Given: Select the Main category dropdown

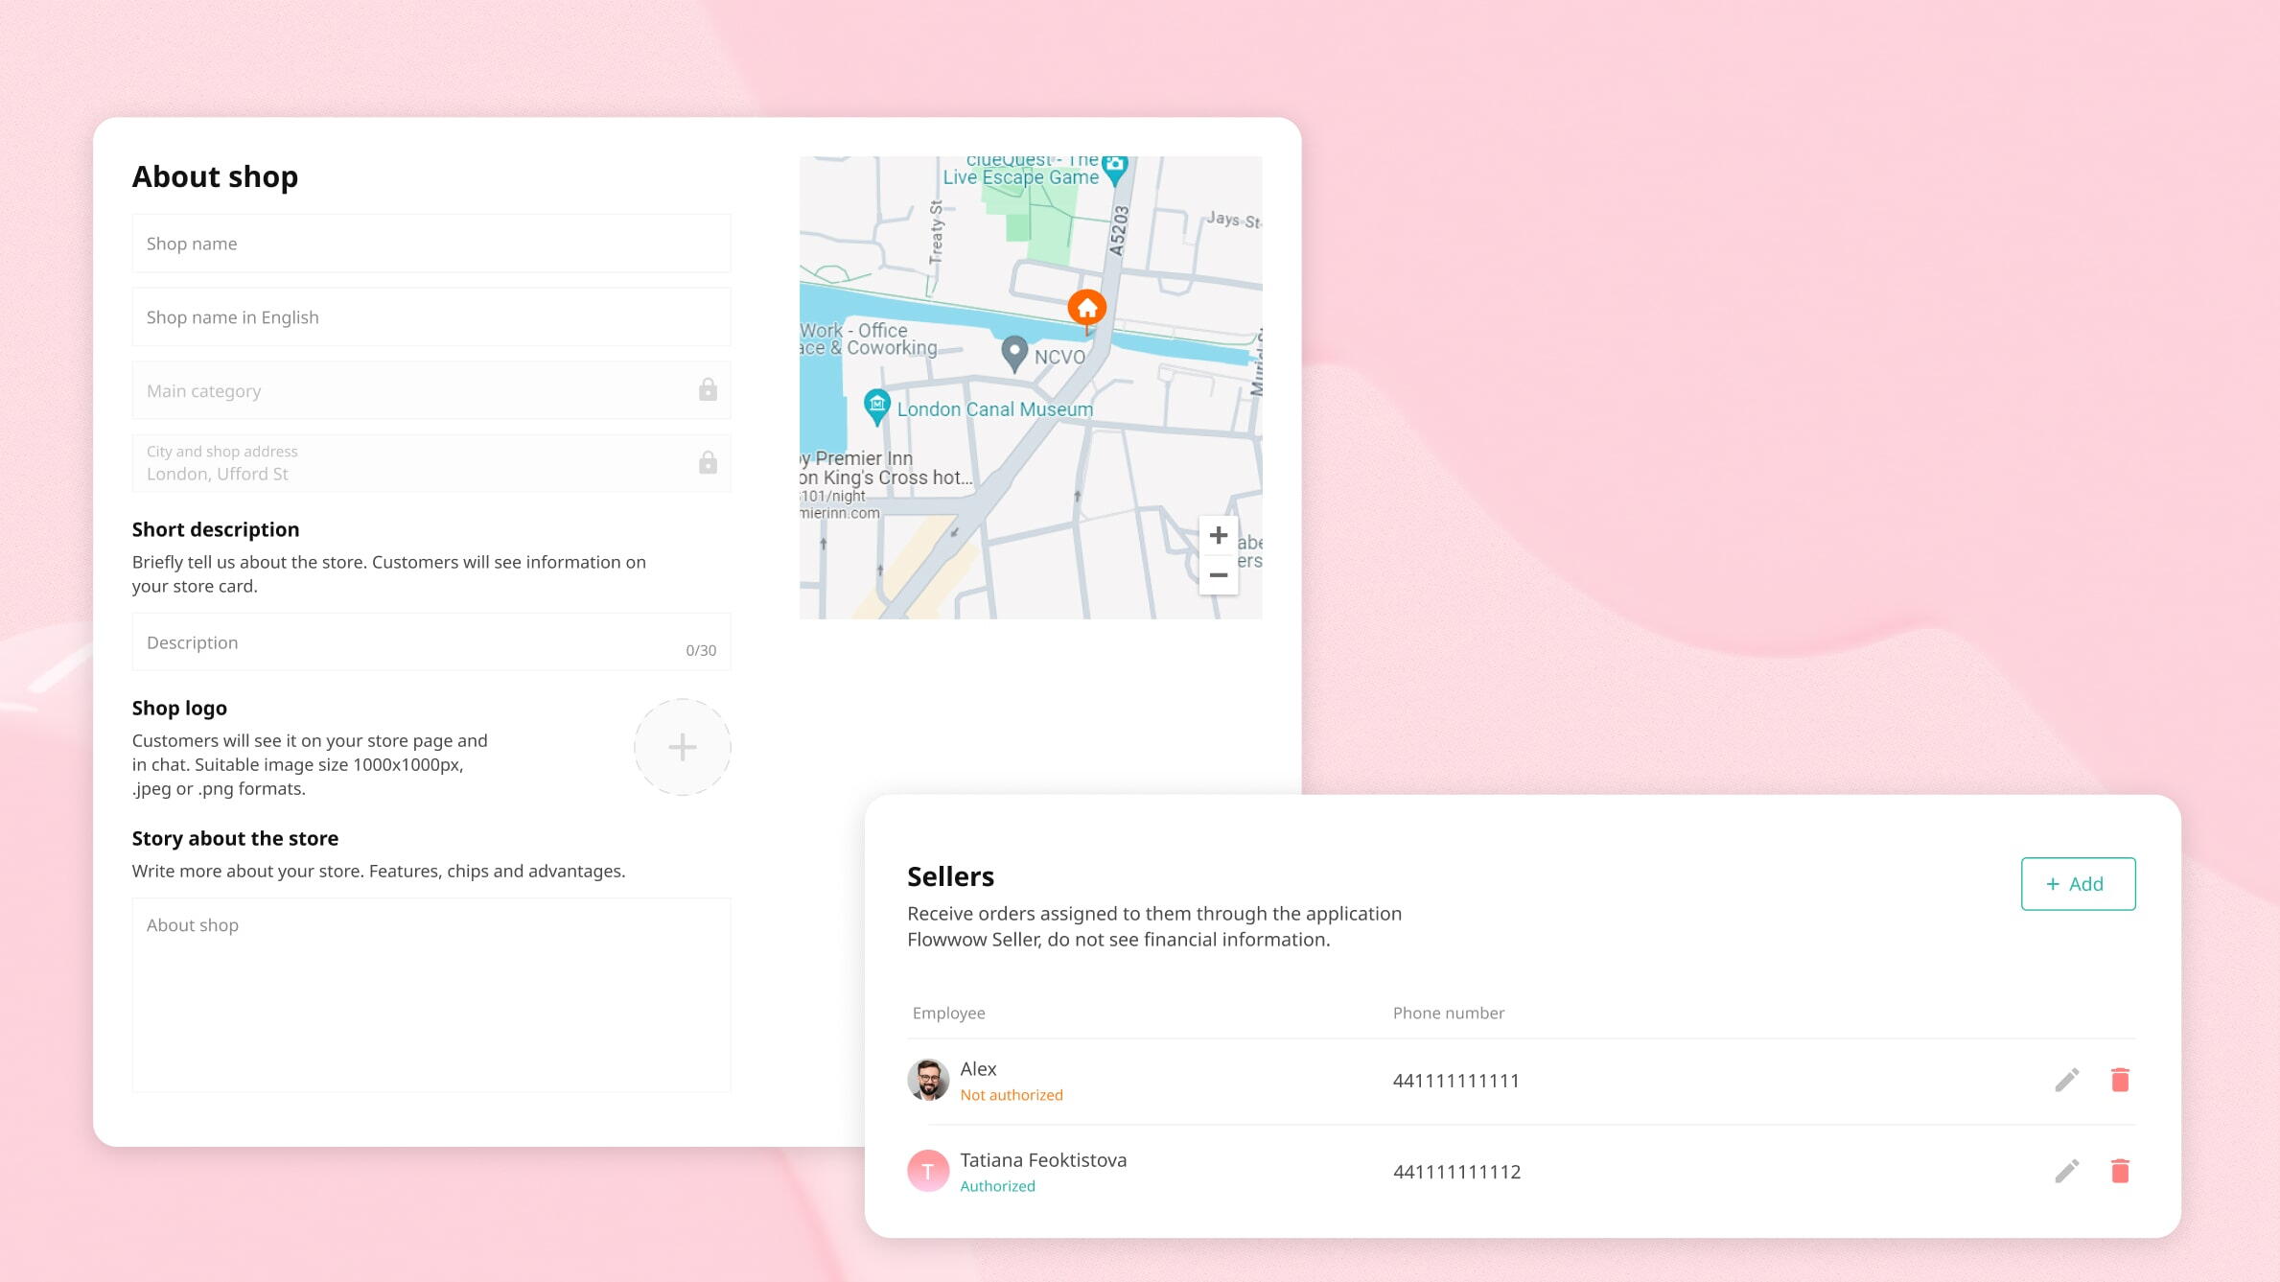Looking at the screenshot, I should (x=430, y=391).
